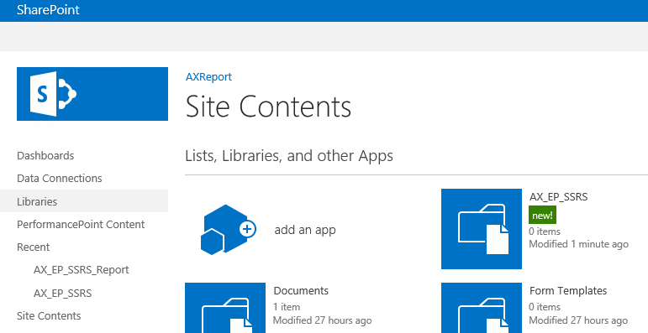The width and height of the screenshot is (648, 333).
Task: Open Data Connections in the left navigation
Action: (60, 179)
